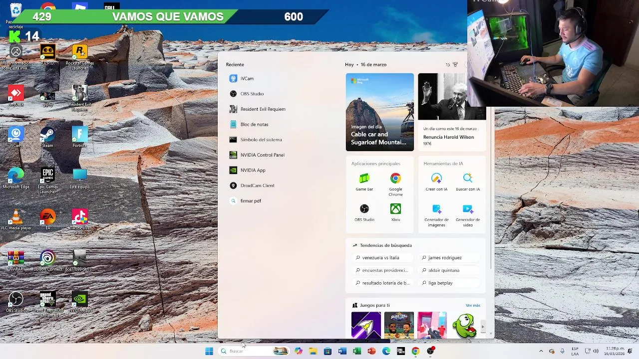
Task: Select Rockstar Games Launcher desktop icon
Action: (x=80, y=57)
